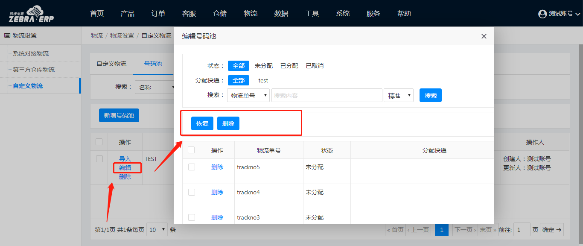Open the 数据 menu in top navigation
Screen dimensions: 583x246
coord(281,14)
